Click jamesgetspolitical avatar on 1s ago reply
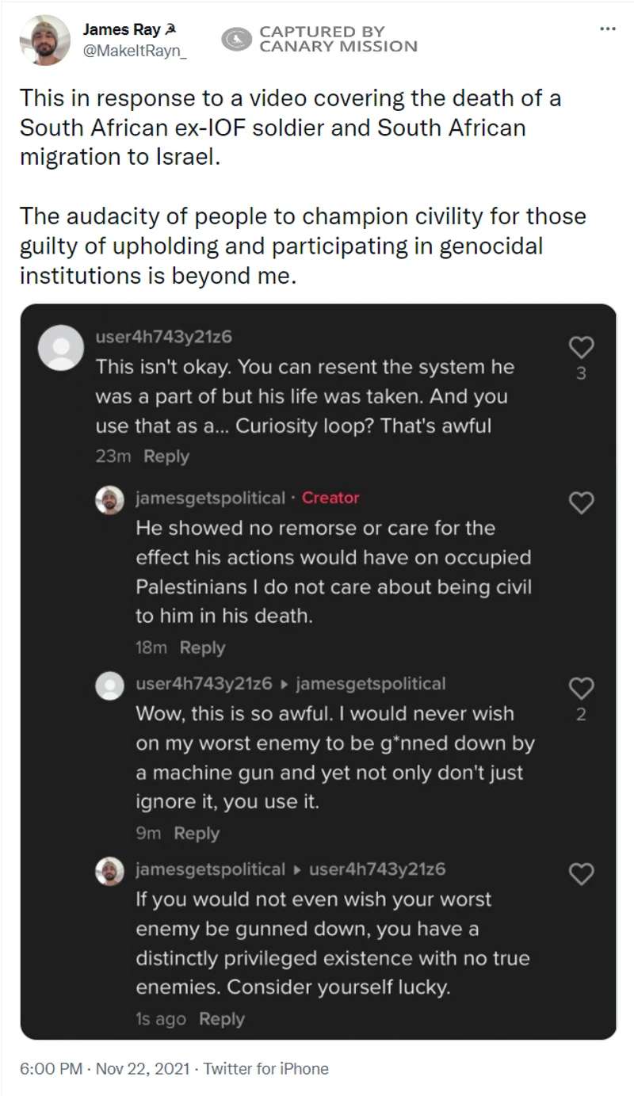 109,870
